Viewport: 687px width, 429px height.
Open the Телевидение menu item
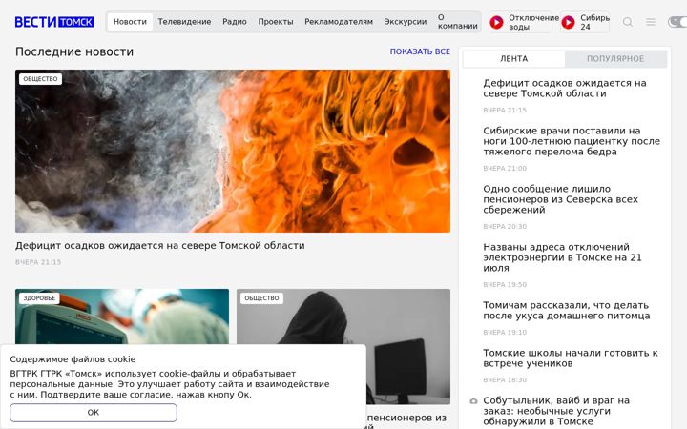[184, 21]
